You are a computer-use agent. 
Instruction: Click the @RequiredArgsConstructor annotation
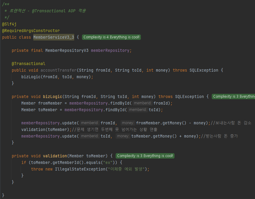(31, 31)
